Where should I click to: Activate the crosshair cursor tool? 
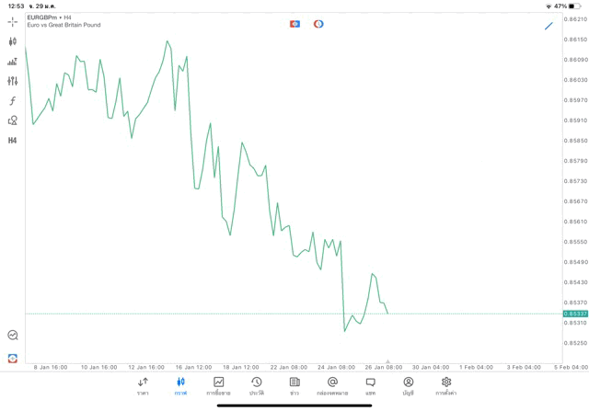click(x=13, y=21)
